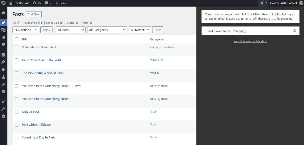Toggle the select-all checkbox beside Title
The width and height of the screenshot is (304, 145).
tap(17, 39)
